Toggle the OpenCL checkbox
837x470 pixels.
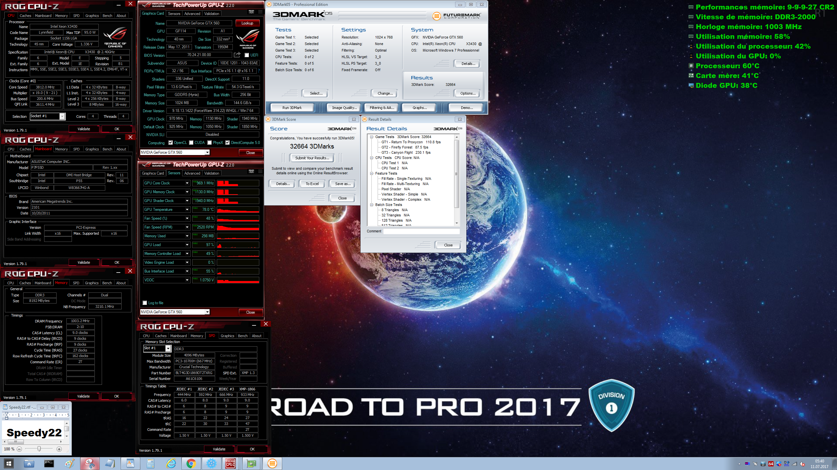(171, 143)
